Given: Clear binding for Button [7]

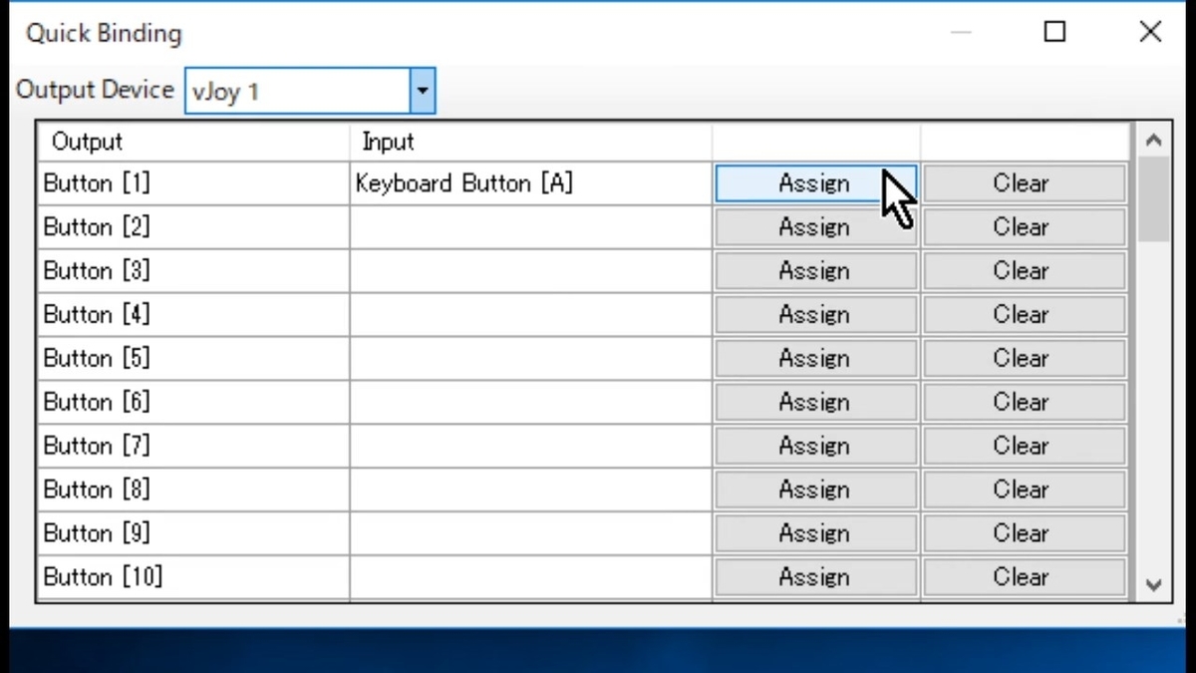Looking at the screenshot, I should [x=1024, y=447].
